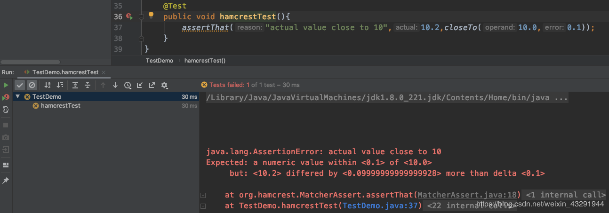609x213 pixels.
Task: Click the 'but: <10.2> differed' output line
Action: coord(387,174)
